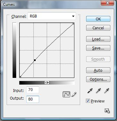This screenshot has height=121, width=117.
Task: Click the Save button
Action: pos(98,48)
